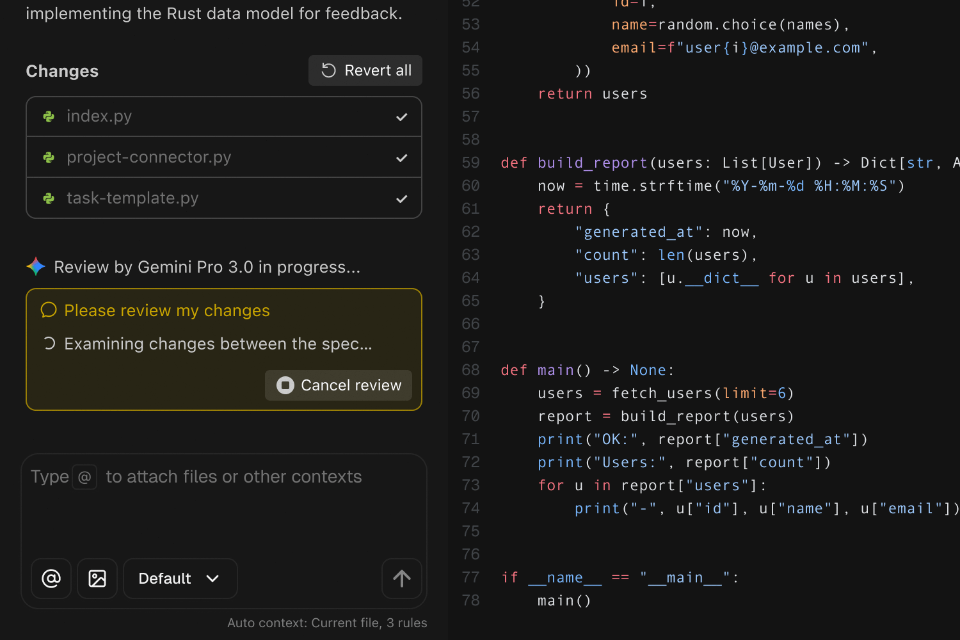Open task-template.py changed file
Screen dimensions: 960x640
point(132,198)
